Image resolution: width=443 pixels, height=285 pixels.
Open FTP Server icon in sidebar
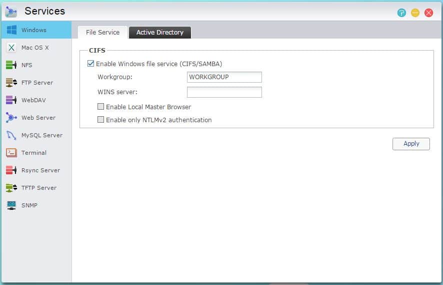pos(11,83)
